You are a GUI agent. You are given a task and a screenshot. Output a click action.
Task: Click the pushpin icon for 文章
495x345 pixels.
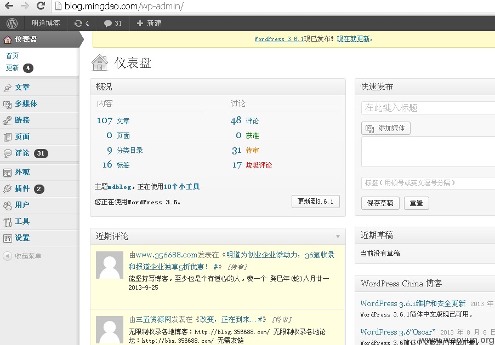pos(8,88)
